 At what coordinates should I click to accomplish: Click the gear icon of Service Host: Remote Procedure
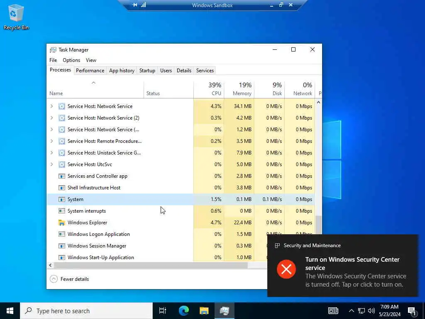point(62,141)
